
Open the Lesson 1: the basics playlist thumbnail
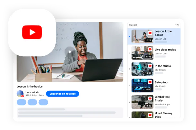[x=142, y=36]
